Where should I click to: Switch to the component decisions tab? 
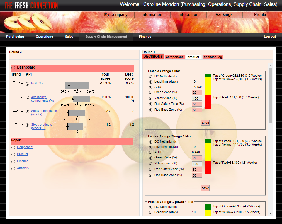pyautogui.click(x=174, y=57)
